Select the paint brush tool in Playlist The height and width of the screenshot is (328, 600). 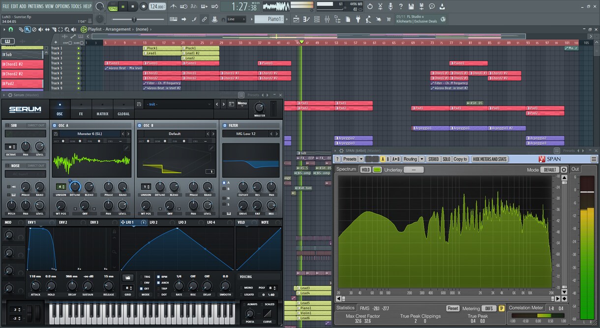28,30
